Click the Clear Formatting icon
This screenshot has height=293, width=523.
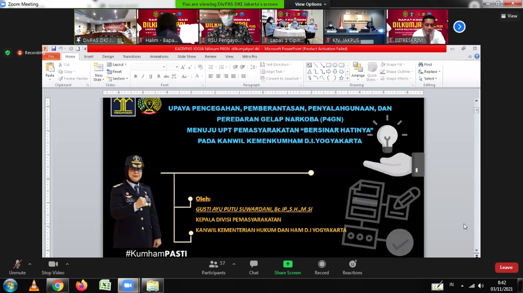point(200,67)
